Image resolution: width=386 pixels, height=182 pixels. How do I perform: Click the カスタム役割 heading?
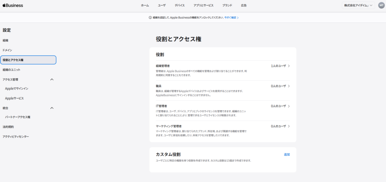tap(168, 155)
